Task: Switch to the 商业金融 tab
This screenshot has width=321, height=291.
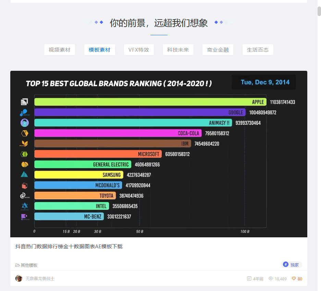Action: [x=218, y=50]
